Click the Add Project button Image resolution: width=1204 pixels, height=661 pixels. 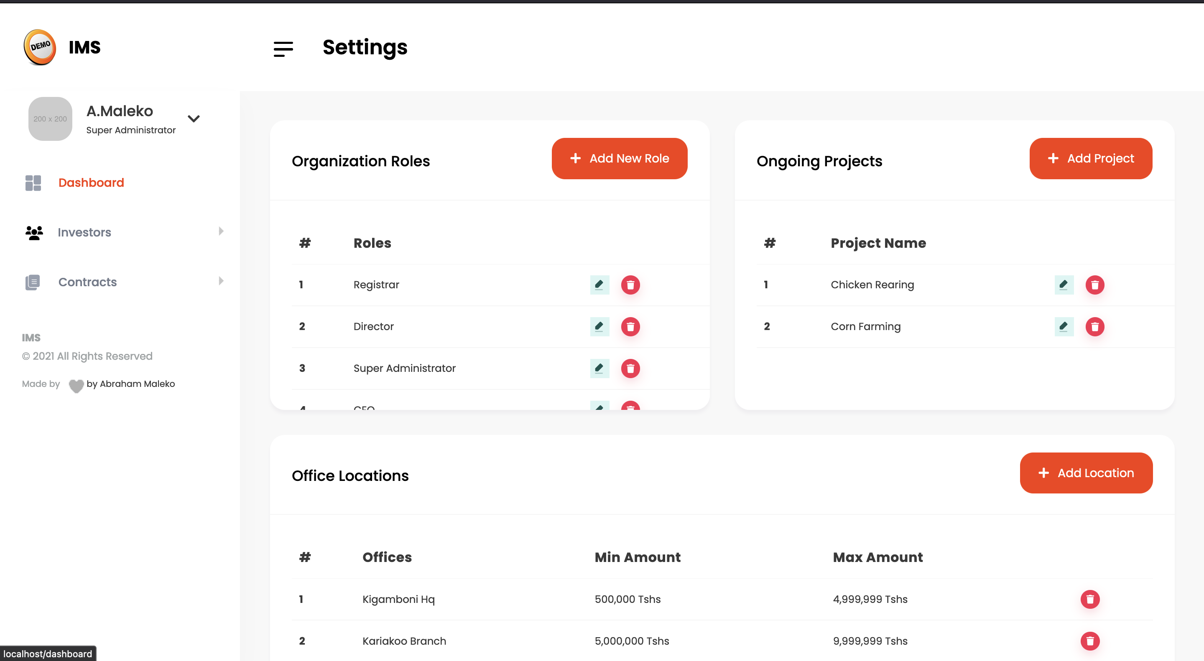(1090, 158)
